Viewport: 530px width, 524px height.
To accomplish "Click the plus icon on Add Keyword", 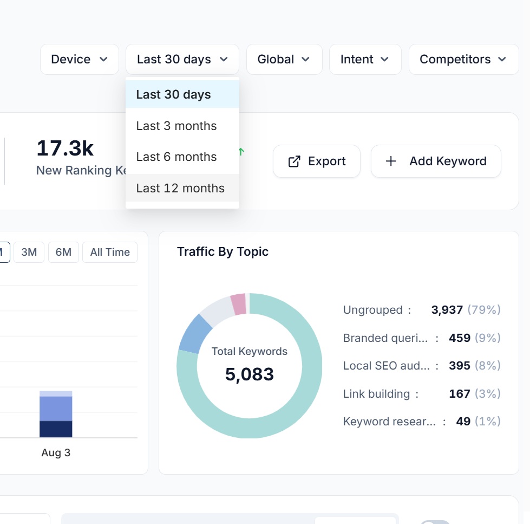I will pos(391,161).
